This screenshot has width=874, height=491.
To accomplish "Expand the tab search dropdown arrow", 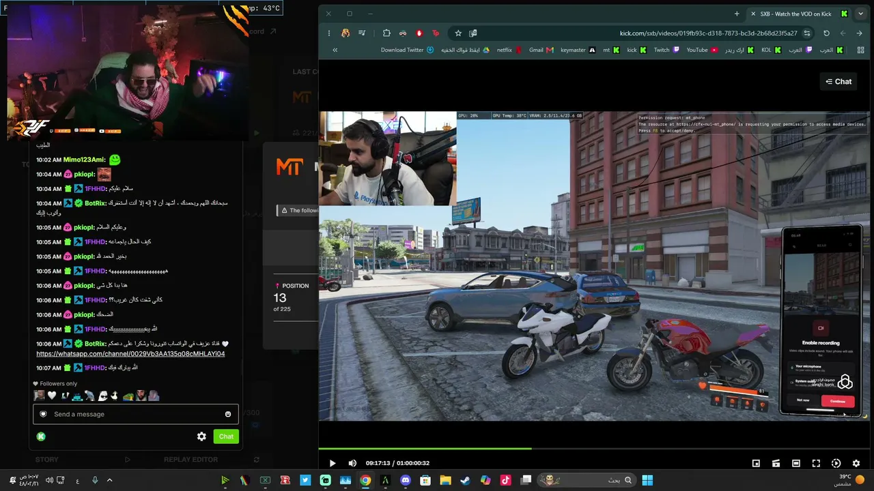I will click(x=860, y=14).
